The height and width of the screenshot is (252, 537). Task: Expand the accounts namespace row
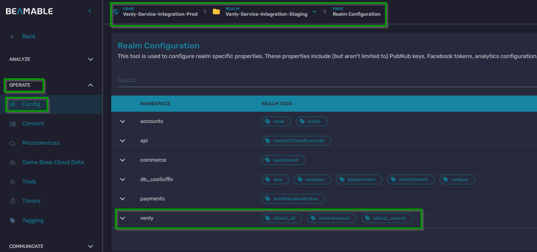(123, 121)
